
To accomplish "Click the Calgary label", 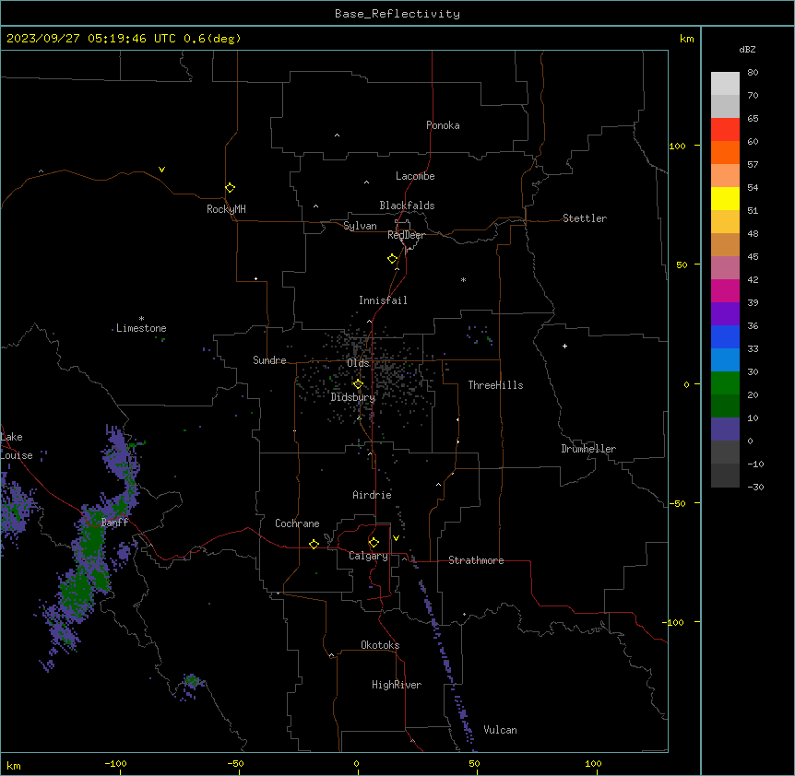I will click(368, 556).
